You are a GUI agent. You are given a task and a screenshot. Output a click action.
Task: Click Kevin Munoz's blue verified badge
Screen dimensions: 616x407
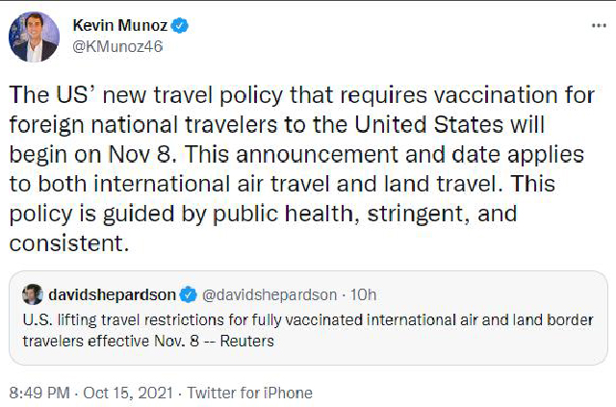[180, 26]
